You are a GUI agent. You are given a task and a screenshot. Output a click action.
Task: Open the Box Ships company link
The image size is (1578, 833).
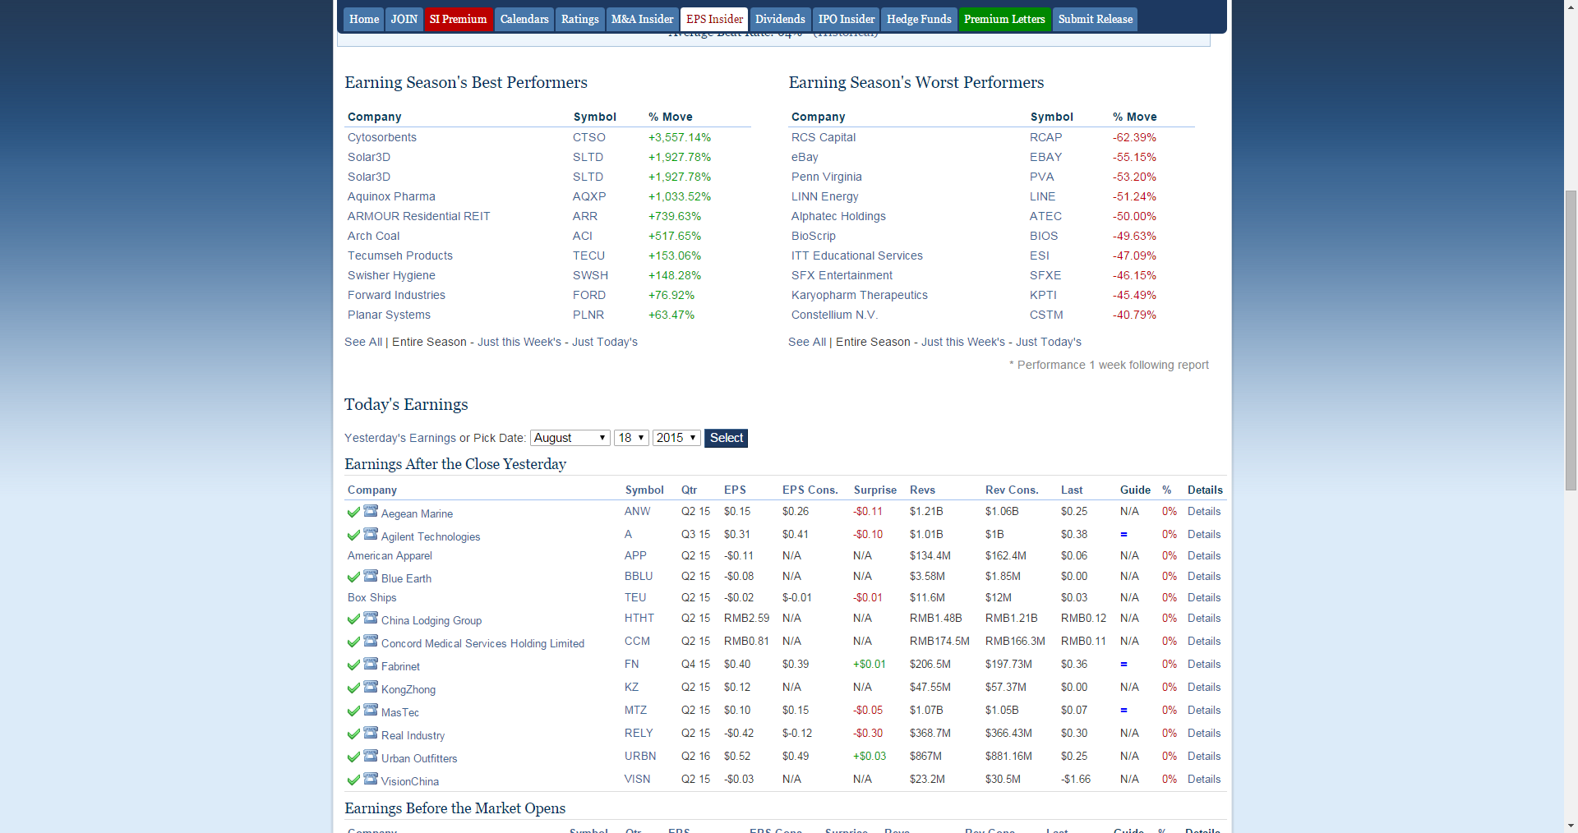click(x=371, y=597)
